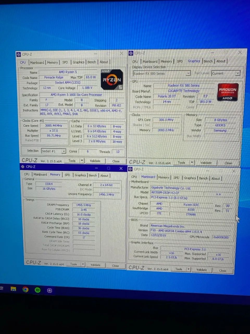This screenshot has width=250, height=334.
Task: Open File Explorer from the taskbar
Action: point(13,289)
